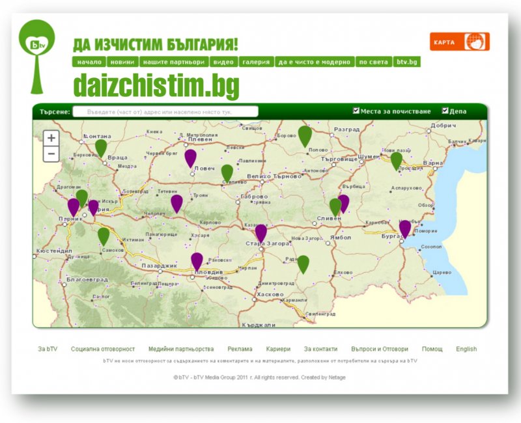
Task: Select purple marker above Пловдив
Action: [x=197, y=262]
